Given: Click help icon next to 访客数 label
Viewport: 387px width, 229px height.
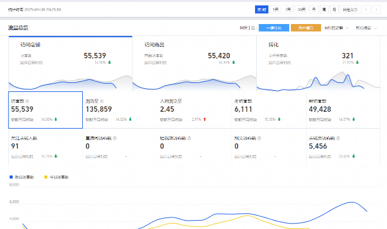Looking at the screenshot, I should [x=27, y=101].
